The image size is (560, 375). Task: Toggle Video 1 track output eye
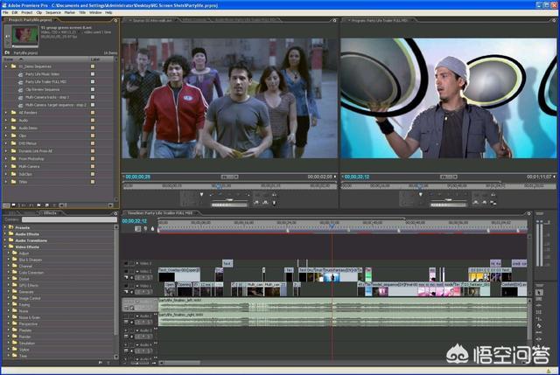126,286
